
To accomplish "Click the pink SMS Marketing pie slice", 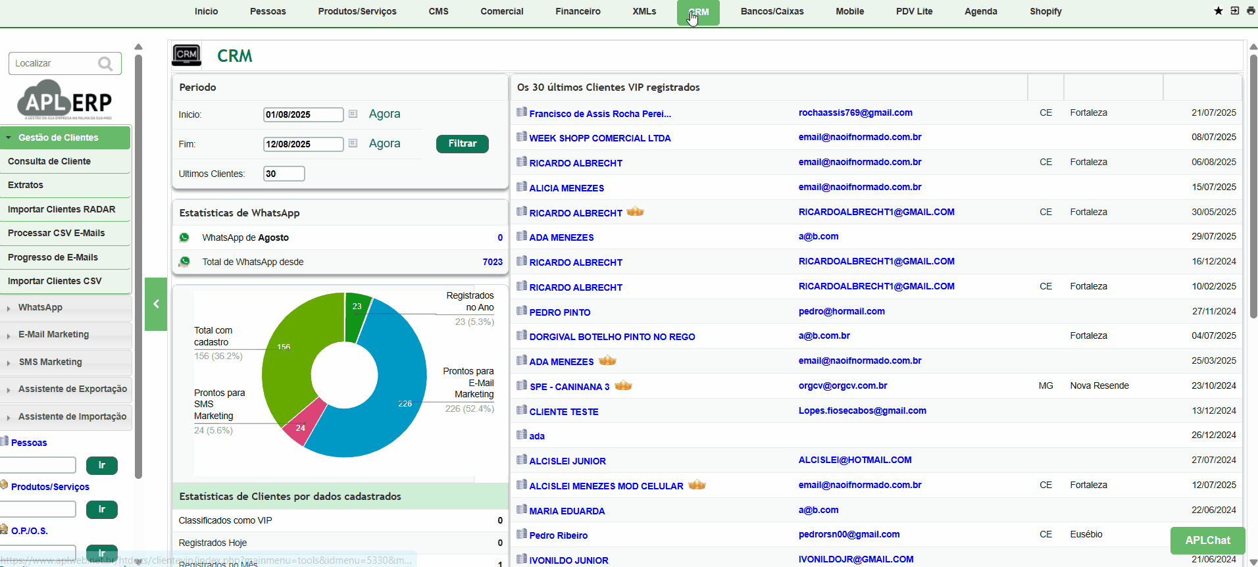I will point(303,424).
